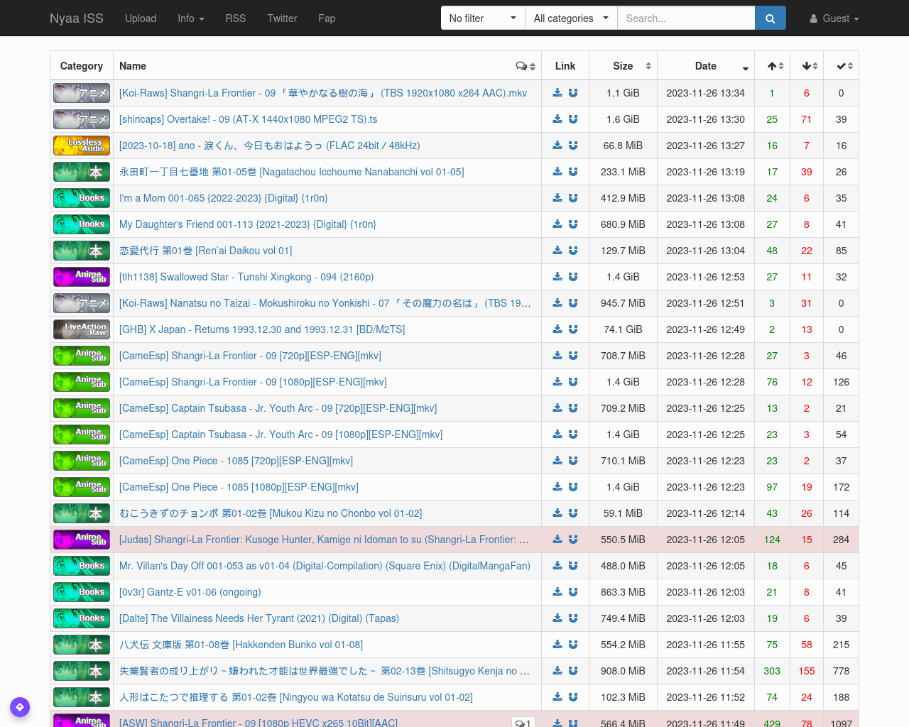
Task: Download torrent for Judas Shangri-La Frontier
Action: click(557, 540)
